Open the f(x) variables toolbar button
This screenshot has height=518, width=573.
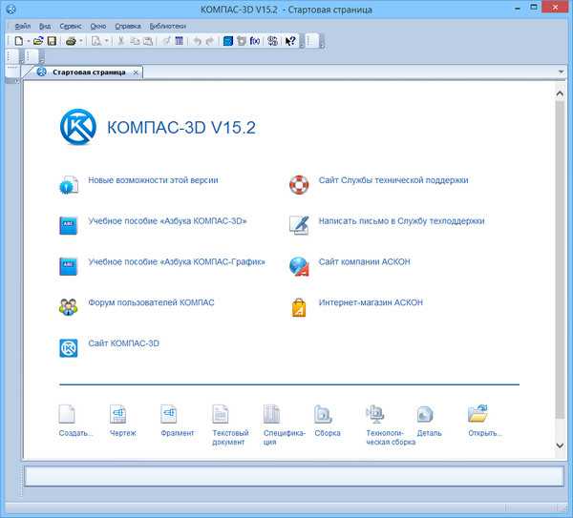click(x=255, y=41)
